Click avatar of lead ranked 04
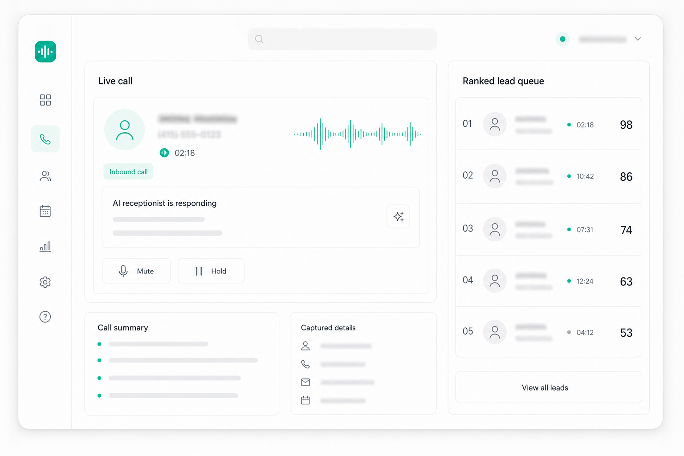Viewport: 684px width, 456px height. point(495,281)
